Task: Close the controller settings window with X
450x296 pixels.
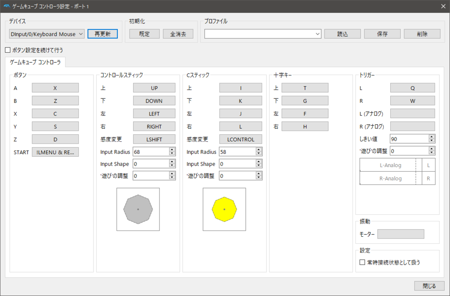Action: point(443,6)
